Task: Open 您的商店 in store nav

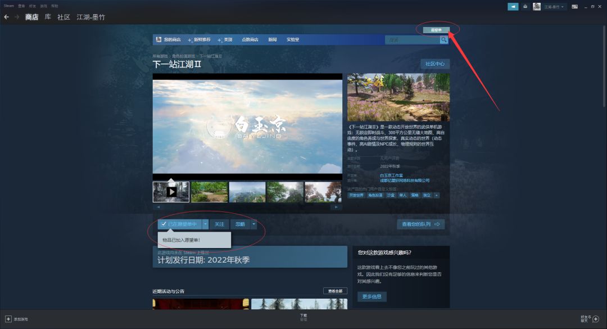Action: (x=172, y=39)
